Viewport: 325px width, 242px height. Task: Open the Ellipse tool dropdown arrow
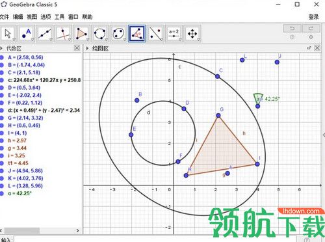click(125, 40)
